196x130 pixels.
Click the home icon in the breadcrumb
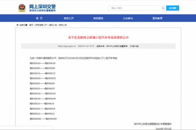(x=17, y=25)
